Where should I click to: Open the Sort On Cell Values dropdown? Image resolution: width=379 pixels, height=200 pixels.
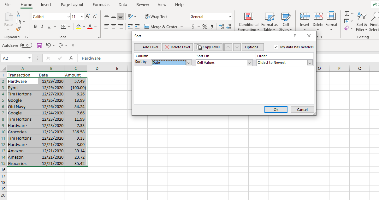click(x=250, y=63)
